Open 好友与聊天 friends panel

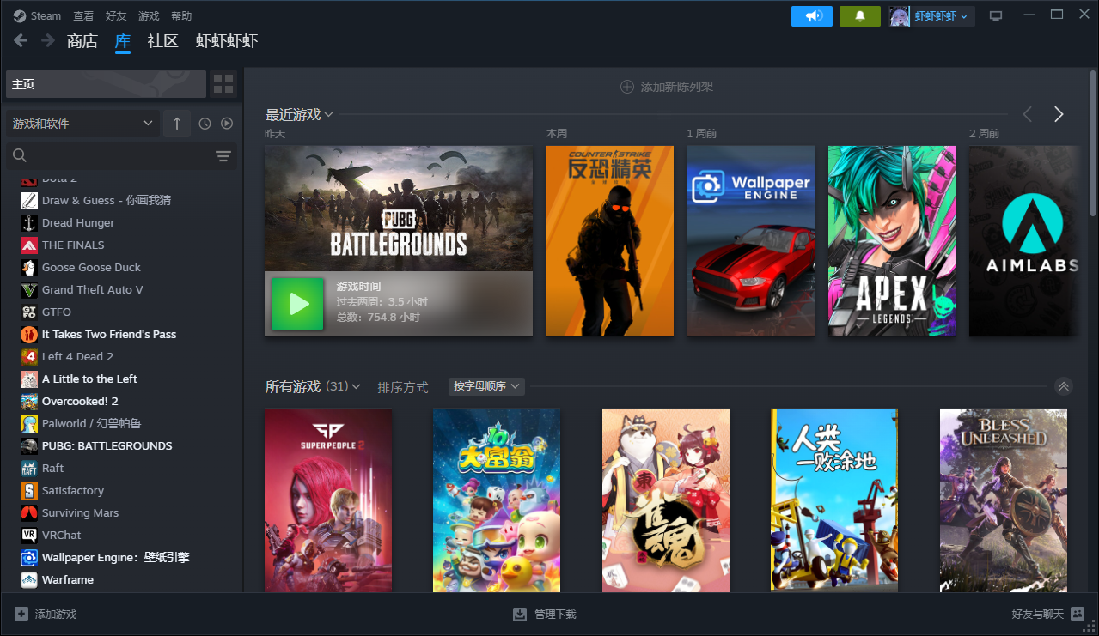[x=1047, y=615]
